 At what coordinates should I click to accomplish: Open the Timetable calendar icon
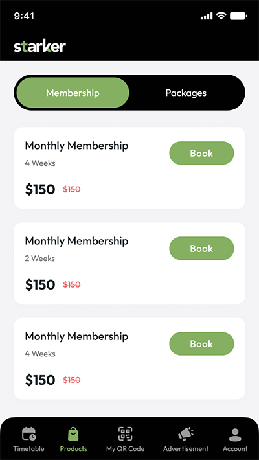(x=28, y=434)
